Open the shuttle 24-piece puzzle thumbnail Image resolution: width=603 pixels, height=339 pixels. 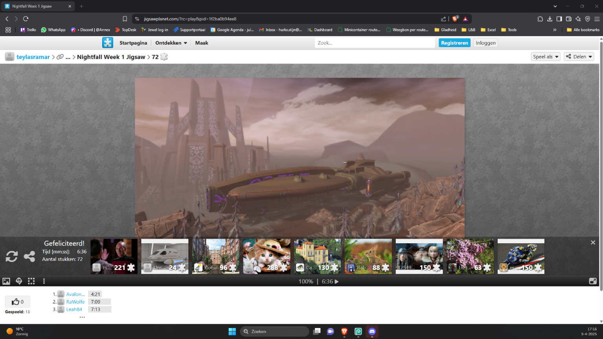coord(165,256)
